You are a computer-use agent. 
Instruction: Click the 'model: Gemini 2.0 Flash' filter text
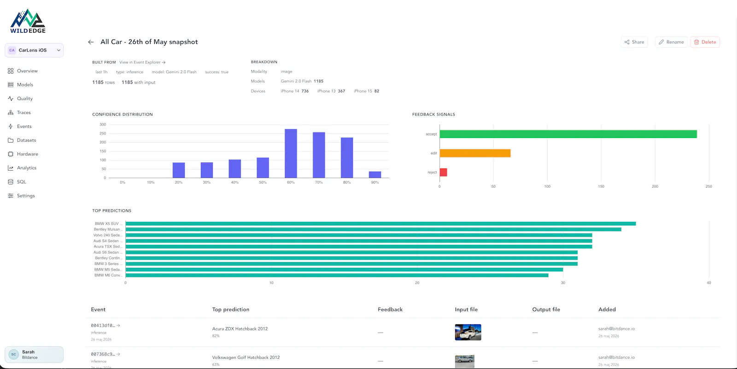coord(174,72)
